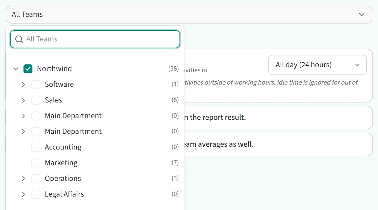The width and height of the screenshot is (378, 210).
Task: Enable the Operations checkbox
Action: [x=36, y=178]
